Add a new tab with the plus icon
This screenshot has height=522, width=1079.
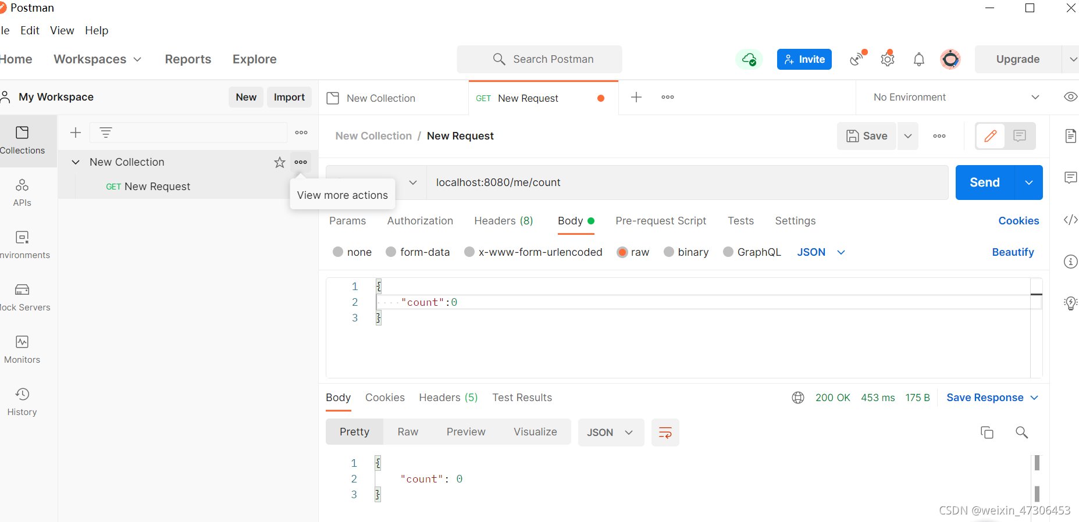coord(636,97)
